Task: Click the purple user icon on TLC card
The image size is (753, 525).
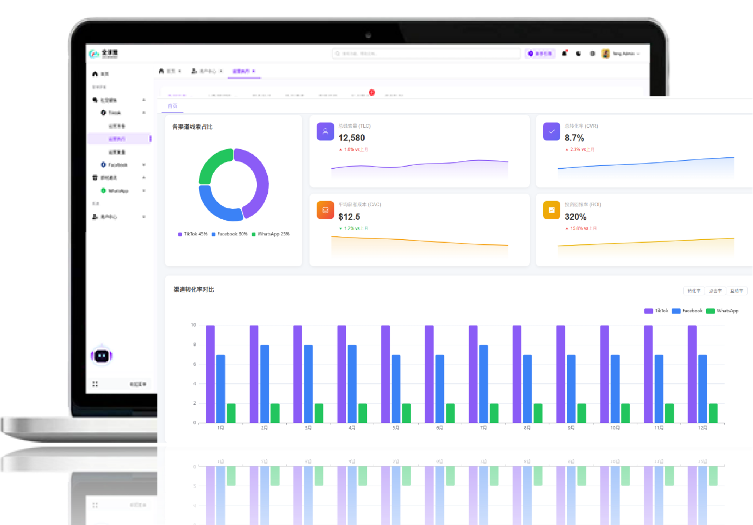Action: point(325,132)
